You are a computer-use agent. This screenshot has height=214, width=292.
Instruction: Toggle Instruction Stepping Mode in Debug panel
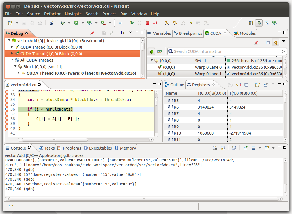click(123, 33)
